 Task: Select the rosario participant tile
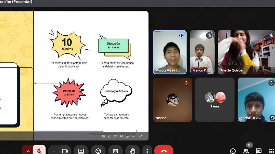click(x=172, y=100)
